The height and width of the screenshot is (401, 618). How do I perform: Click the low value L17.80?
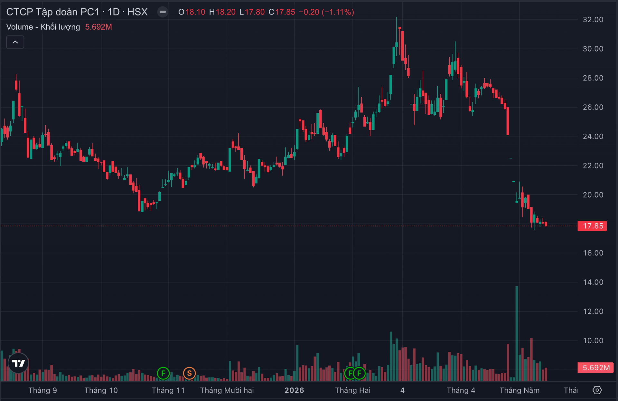[x=252, y=12]
